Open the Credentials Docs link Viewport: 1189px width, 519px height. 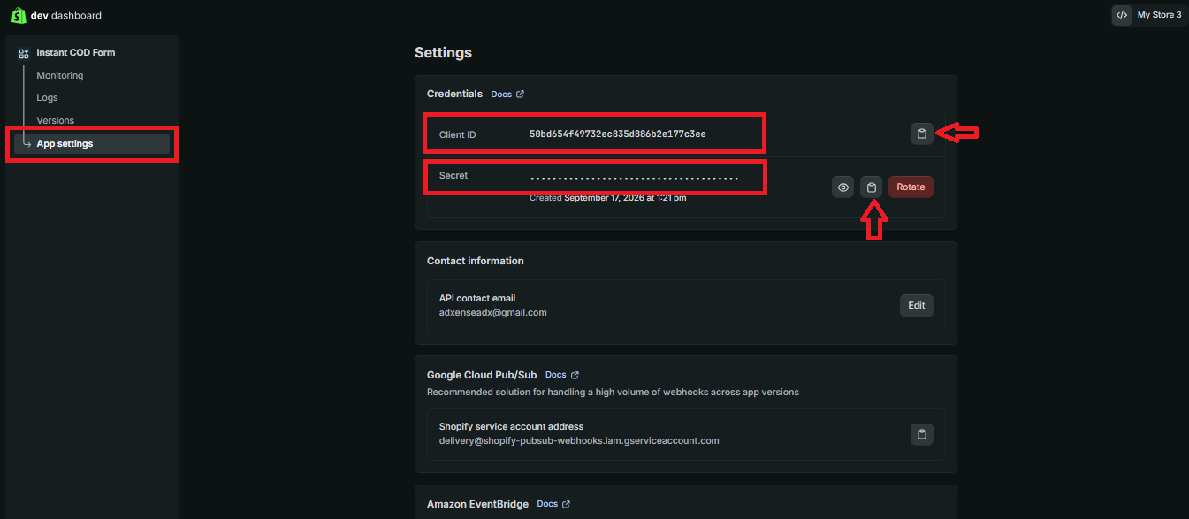[x=507, y=94]
